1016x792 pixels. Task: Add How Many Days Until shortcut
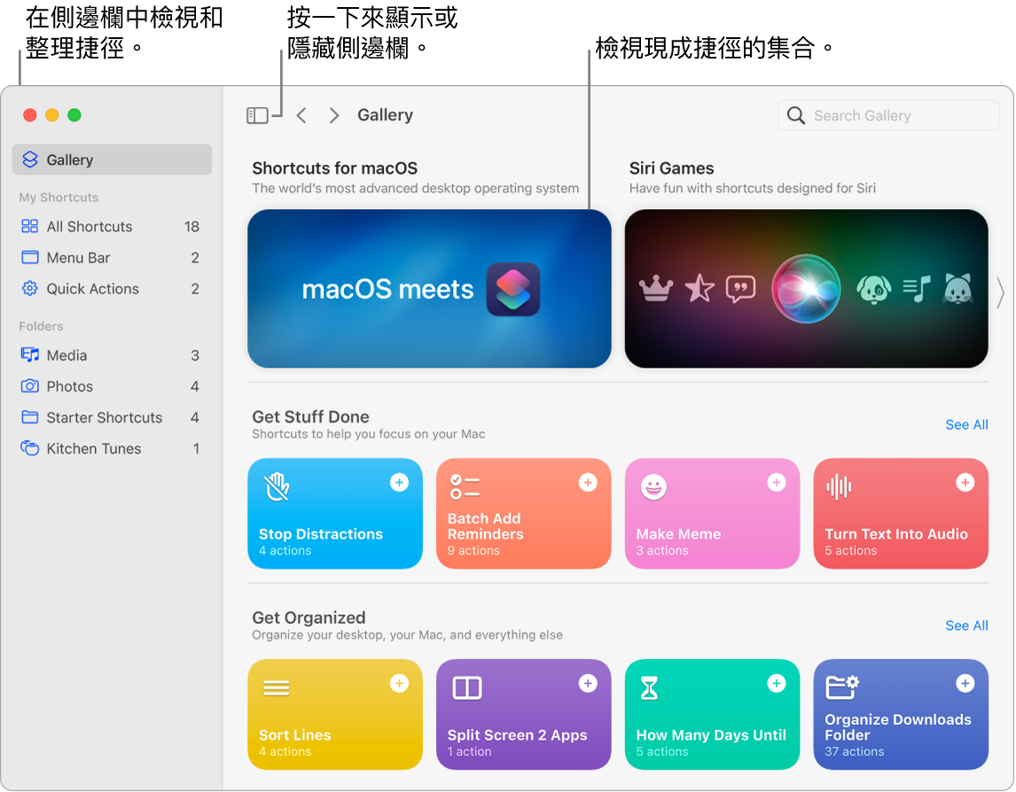(777, 683)
